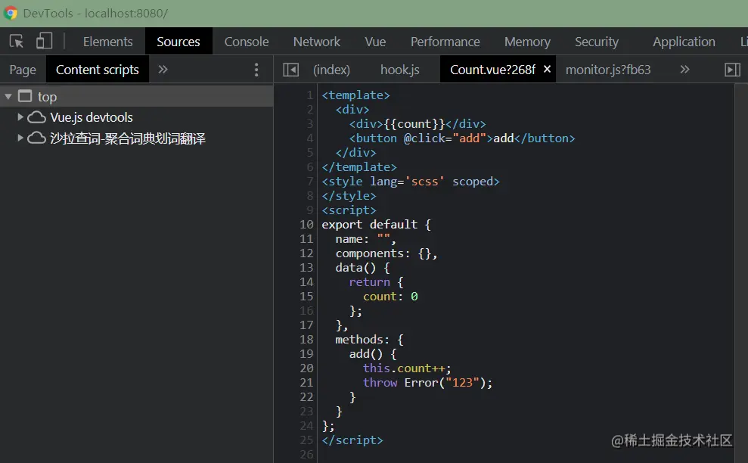Image resolution: width=748 pixels, height=463 pixels.
Task: Open the Security panel tab
Action: (x=596, y=42)
